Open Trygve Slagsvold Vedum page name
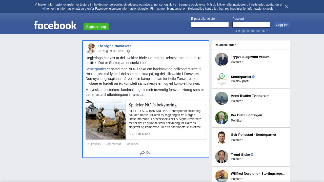Image resolution: width=324 pixels, height=182 pixels. tap(250, 57)
